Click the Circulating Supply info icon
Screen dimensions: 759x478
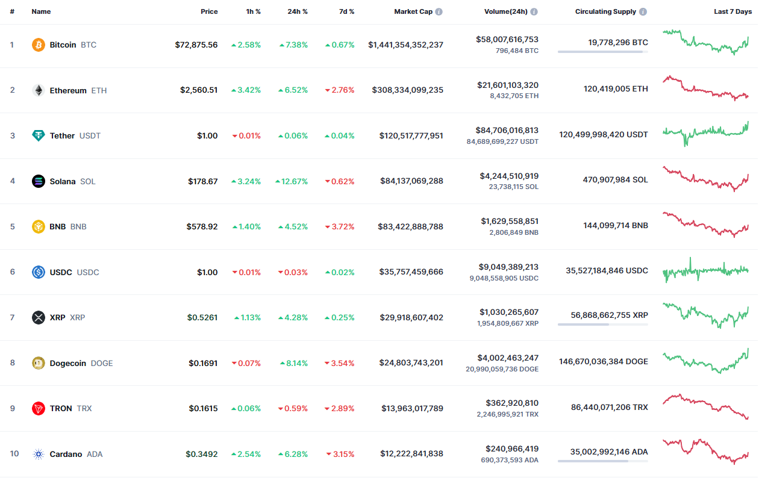tap(643, 11)
